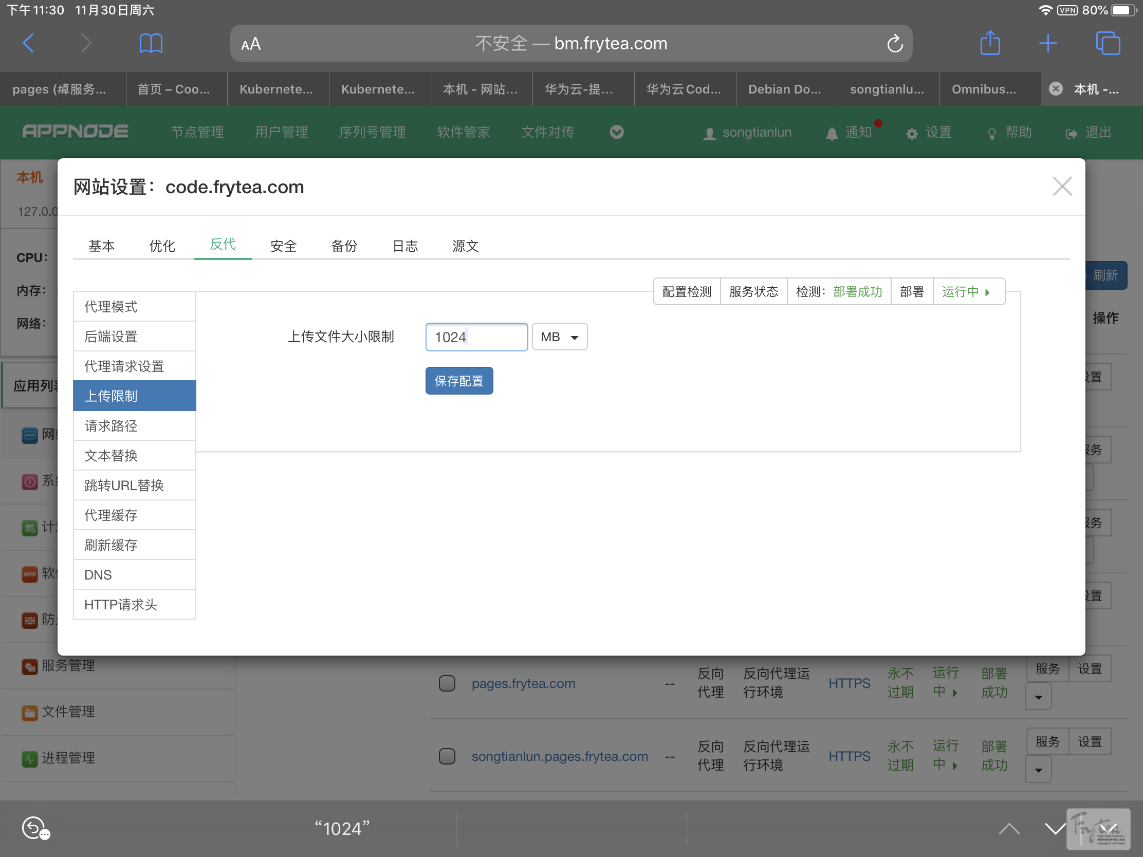Open 设置 gear in top navigation

(929, 133)
